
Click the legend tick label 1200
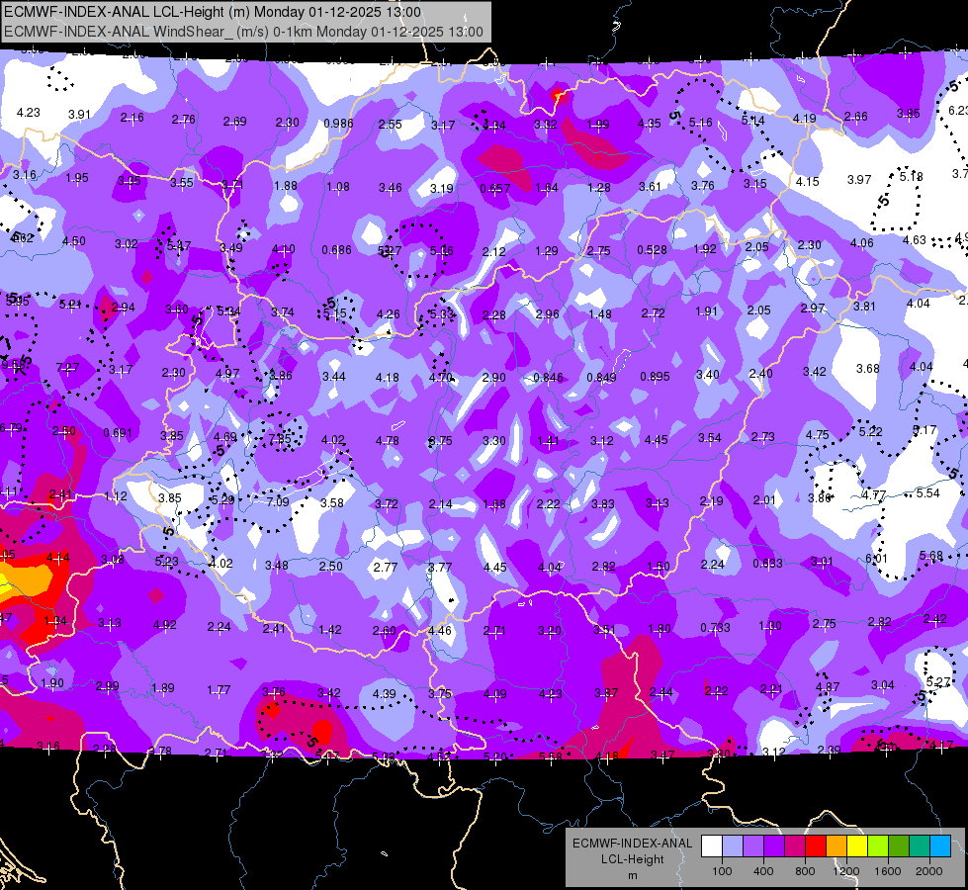[845, 871]
